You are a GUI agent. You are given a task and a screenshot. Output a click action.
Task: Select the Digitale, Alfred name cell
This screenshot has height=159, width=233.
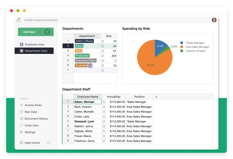(x=88, y=131)
